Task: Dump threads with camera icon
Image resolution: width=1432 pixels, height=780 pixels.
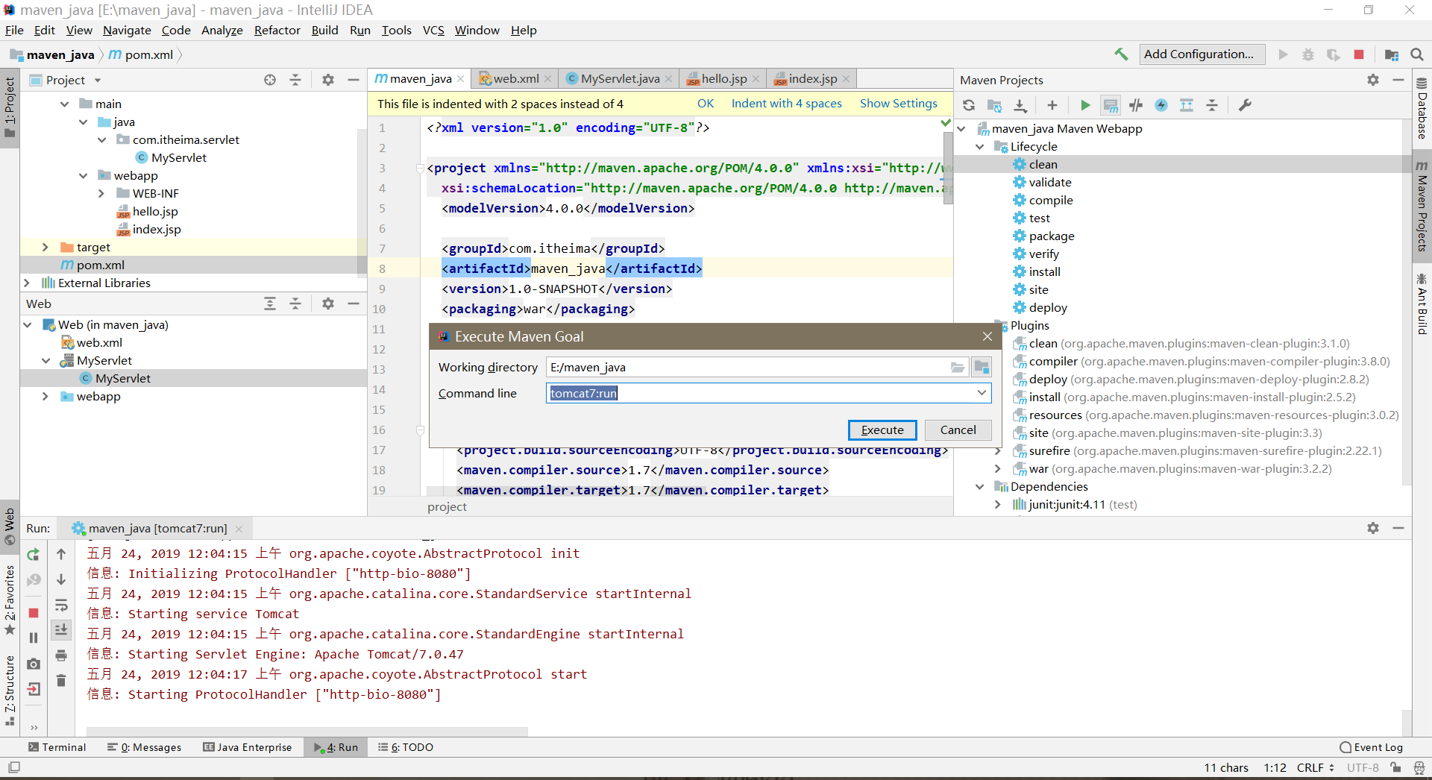Action: pos(33,664)
